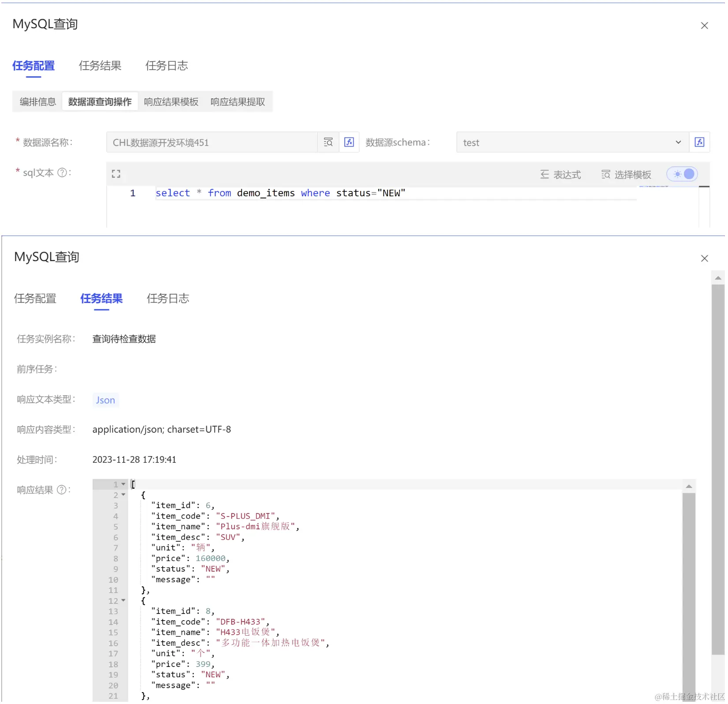Screen dimensions: 728x704
Task: Close the upper MySQL查询 dialog
Action: coord(705,26)
